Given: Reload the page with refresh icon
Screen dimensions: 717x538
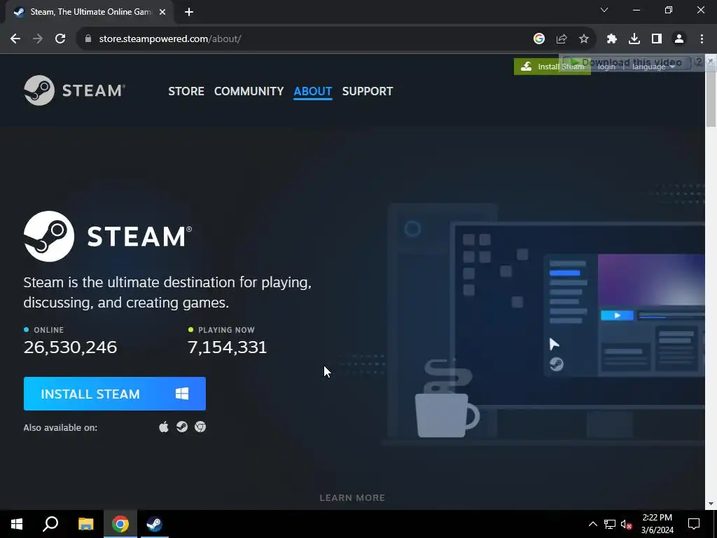Looking at the screenshot, I should click(60, 39).
